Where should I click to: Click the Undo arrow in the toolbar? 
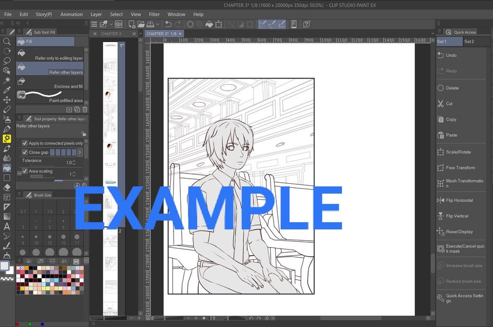point(168,24)
